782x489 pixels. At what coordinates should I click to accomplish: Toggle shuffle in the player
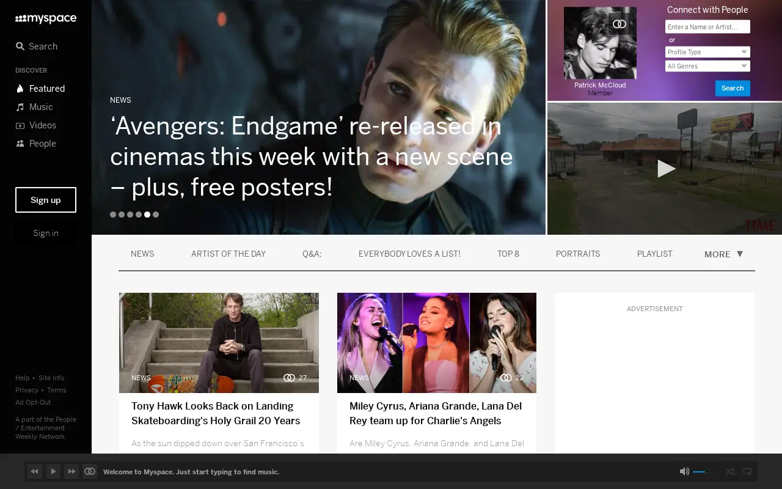[x=729, y=471]
